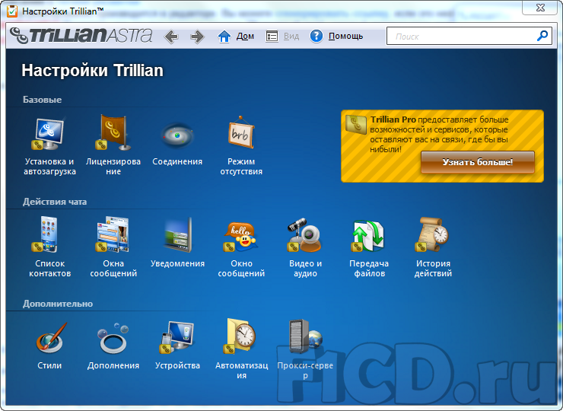Click the Базовые section heading
The width and height of the screenshot is (563, 411).
pos(42,100)
